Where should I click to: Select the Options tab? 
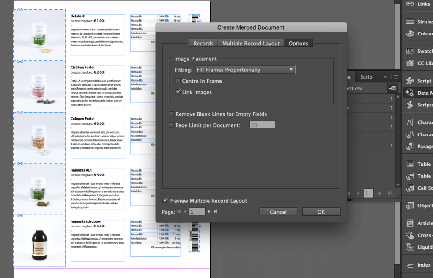pyautogui.click(x=298, y=43)
